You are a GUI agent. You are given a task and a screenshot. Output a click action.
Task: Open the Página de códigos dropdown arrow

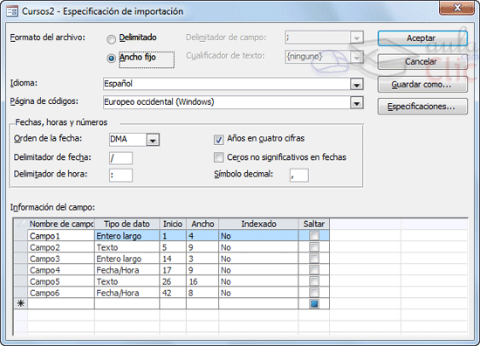pos(356,103)
